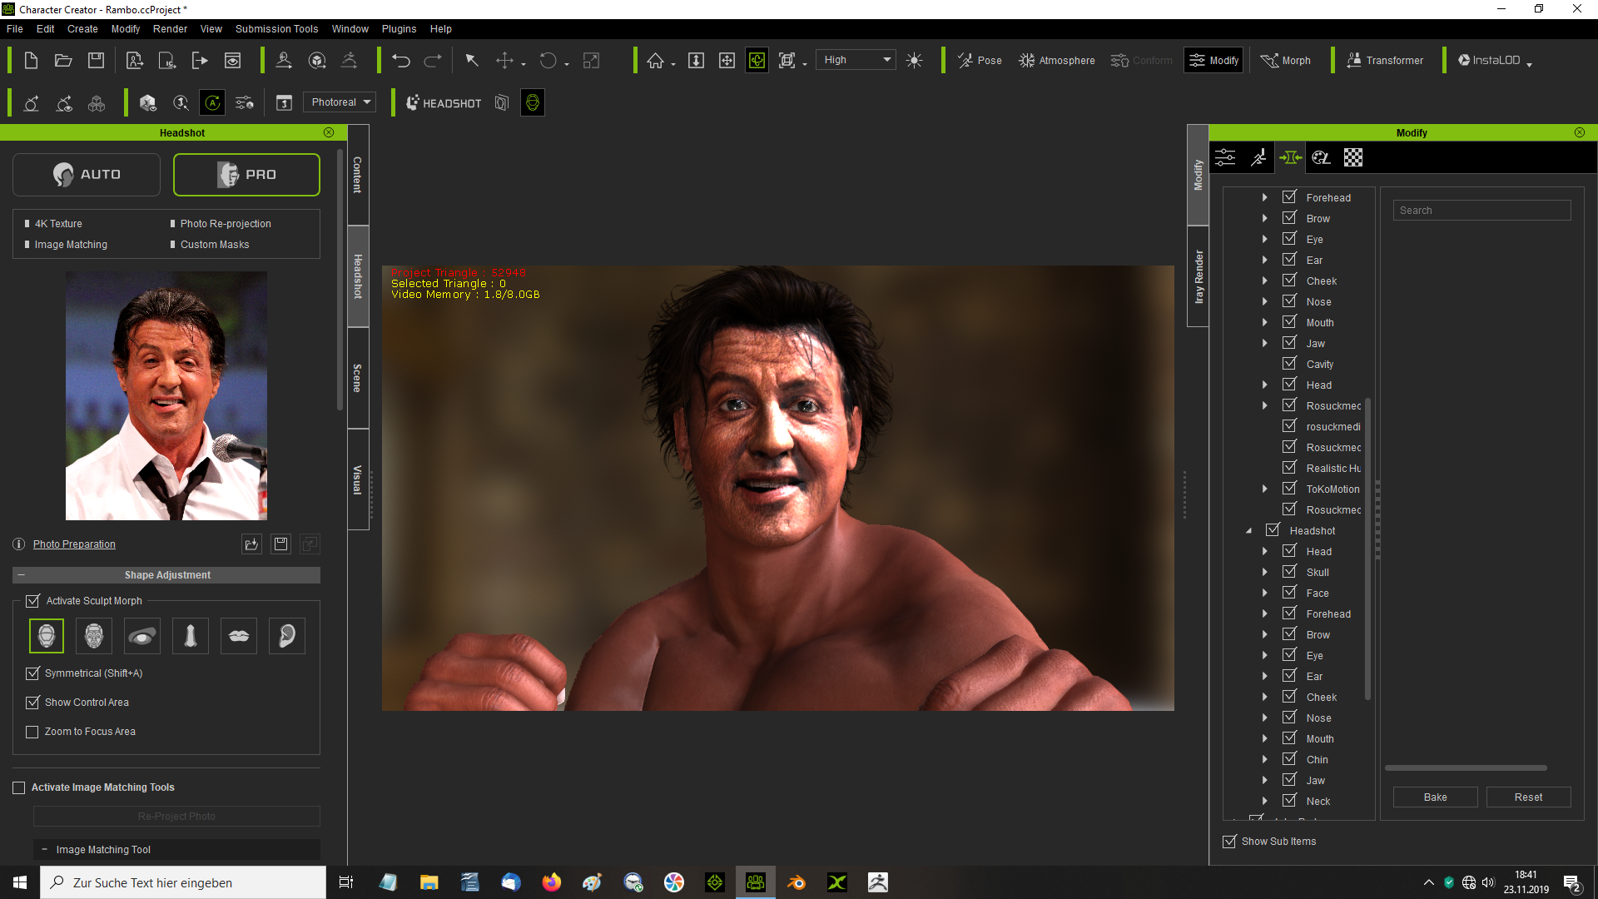Uncheck the Headshot group checkbox

pyautogui.click(x=1273, y=529)
